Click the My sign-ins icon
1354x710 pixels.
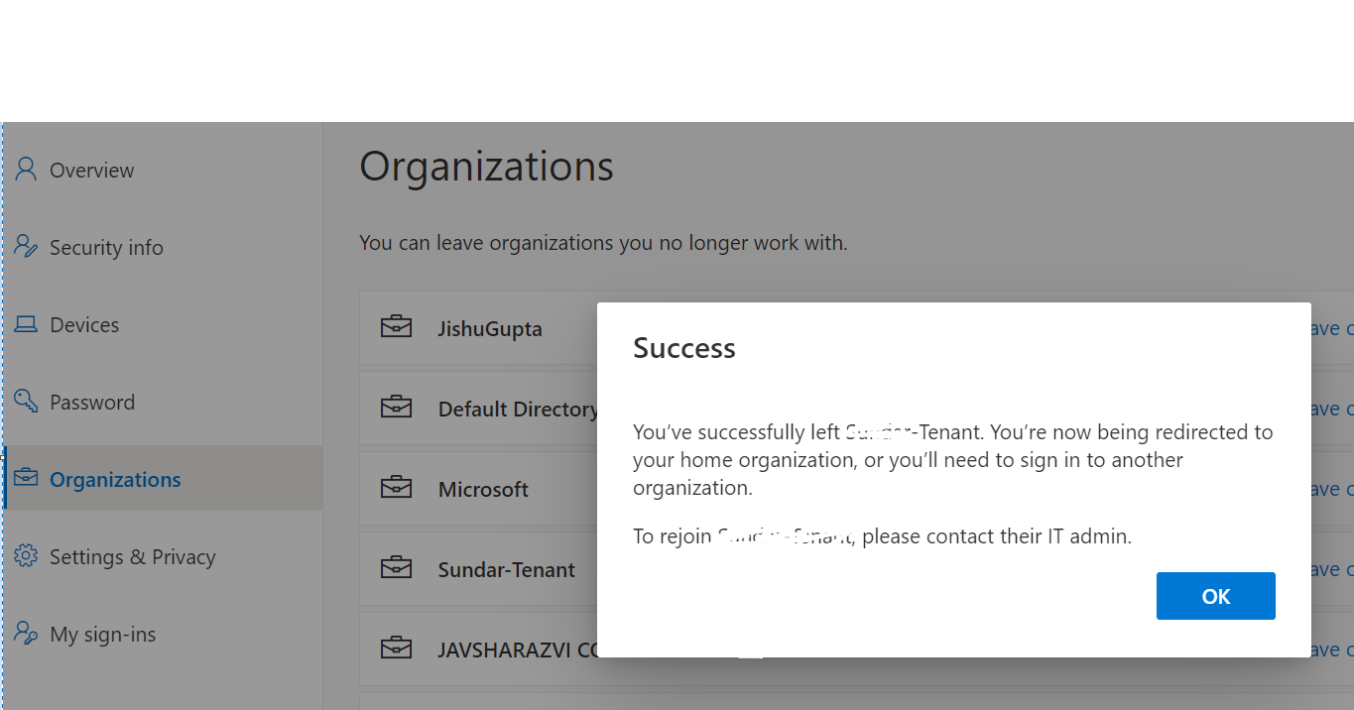(25, 633)
